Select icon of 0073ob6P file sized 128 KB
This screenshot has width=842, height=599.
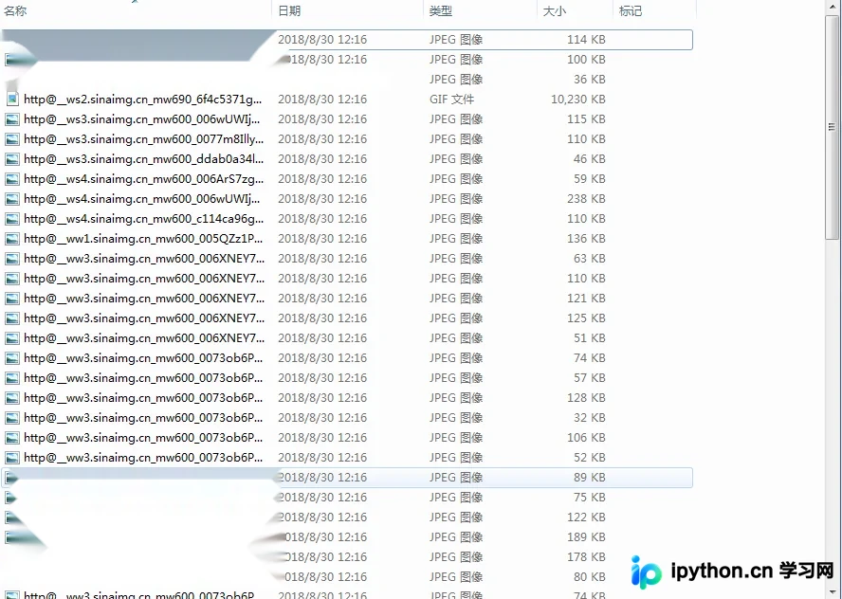point(12,398)
